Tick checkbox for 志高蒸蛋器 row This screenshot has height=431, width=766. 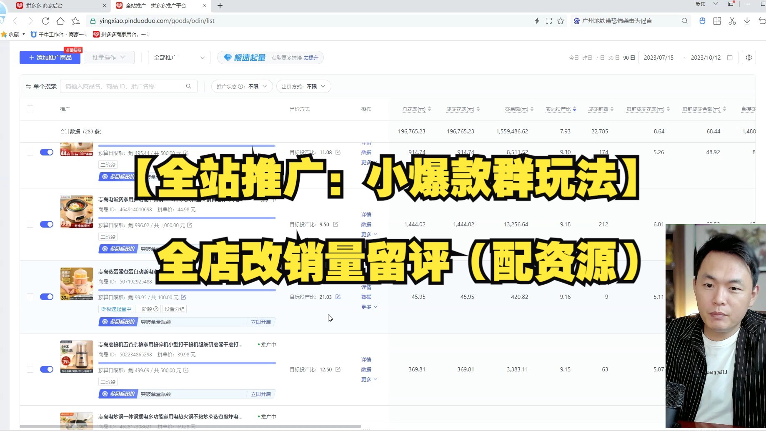[30, 297]
